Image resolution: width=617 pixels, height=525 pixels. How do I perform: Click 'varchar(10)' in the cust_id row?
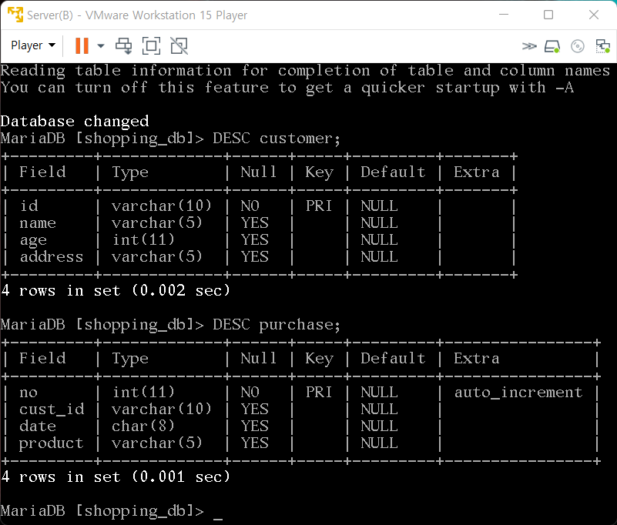161,410
